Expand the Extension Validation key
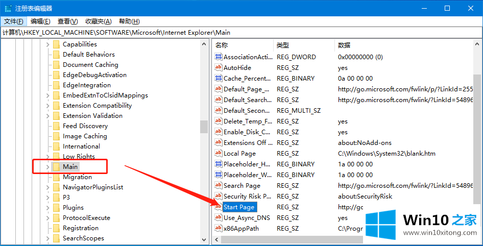Viewport: 483px width, 246px height. [48, 116]
